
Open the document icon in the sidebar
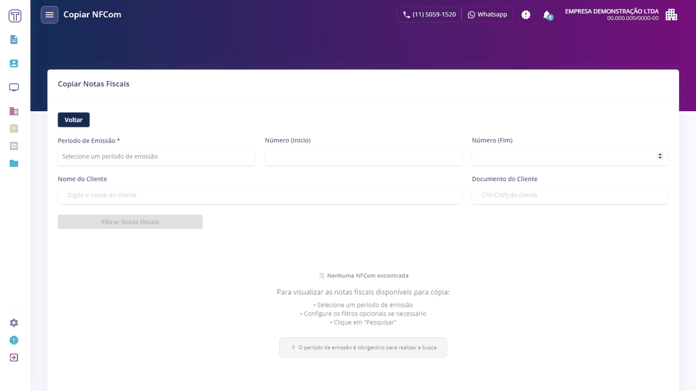(14, 40)
